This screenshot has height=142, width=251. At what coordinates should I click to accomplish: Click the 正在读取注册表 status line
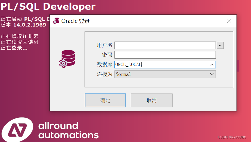(x=19, y=36)
